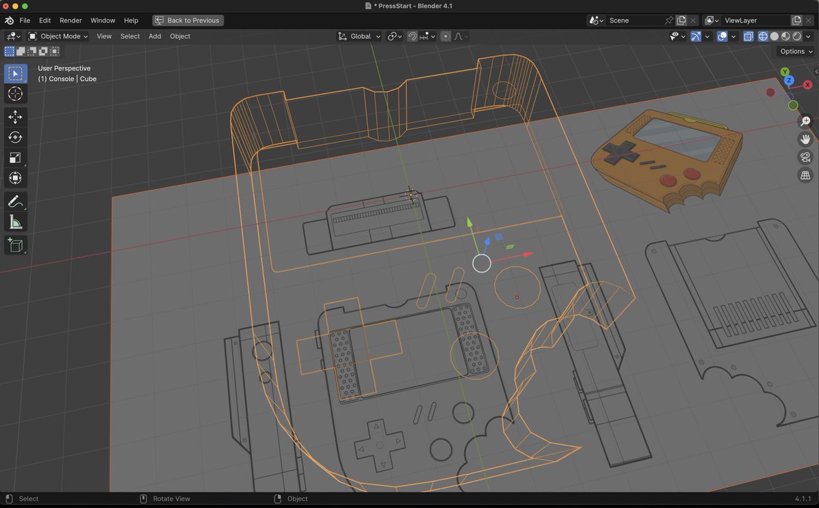This screenshot has height=508, width=819.
Task: Select the Annotate tool
Action: pyautogui.click(x=16, y=201)
